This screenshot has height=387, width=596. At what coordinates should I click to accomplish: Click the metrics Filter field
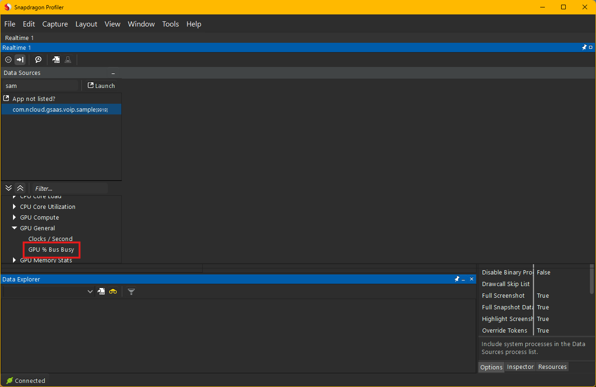70,188
